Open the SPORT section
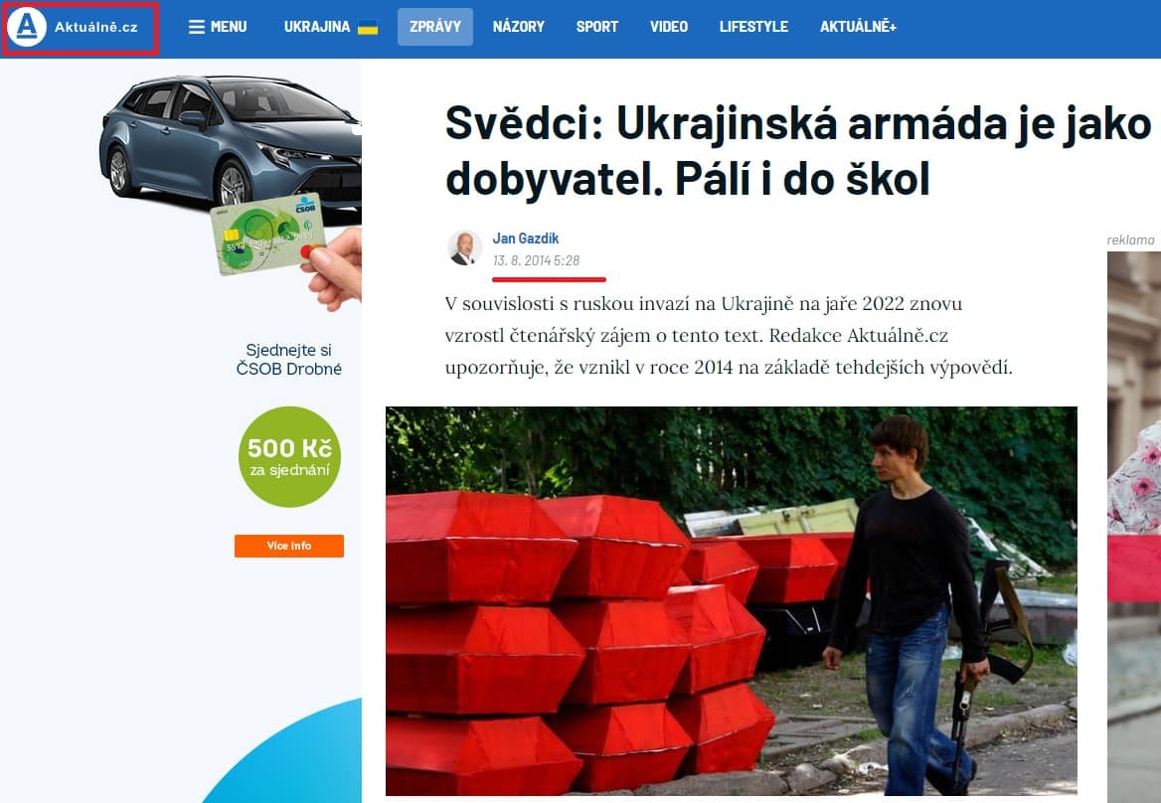 coord(596,28)
